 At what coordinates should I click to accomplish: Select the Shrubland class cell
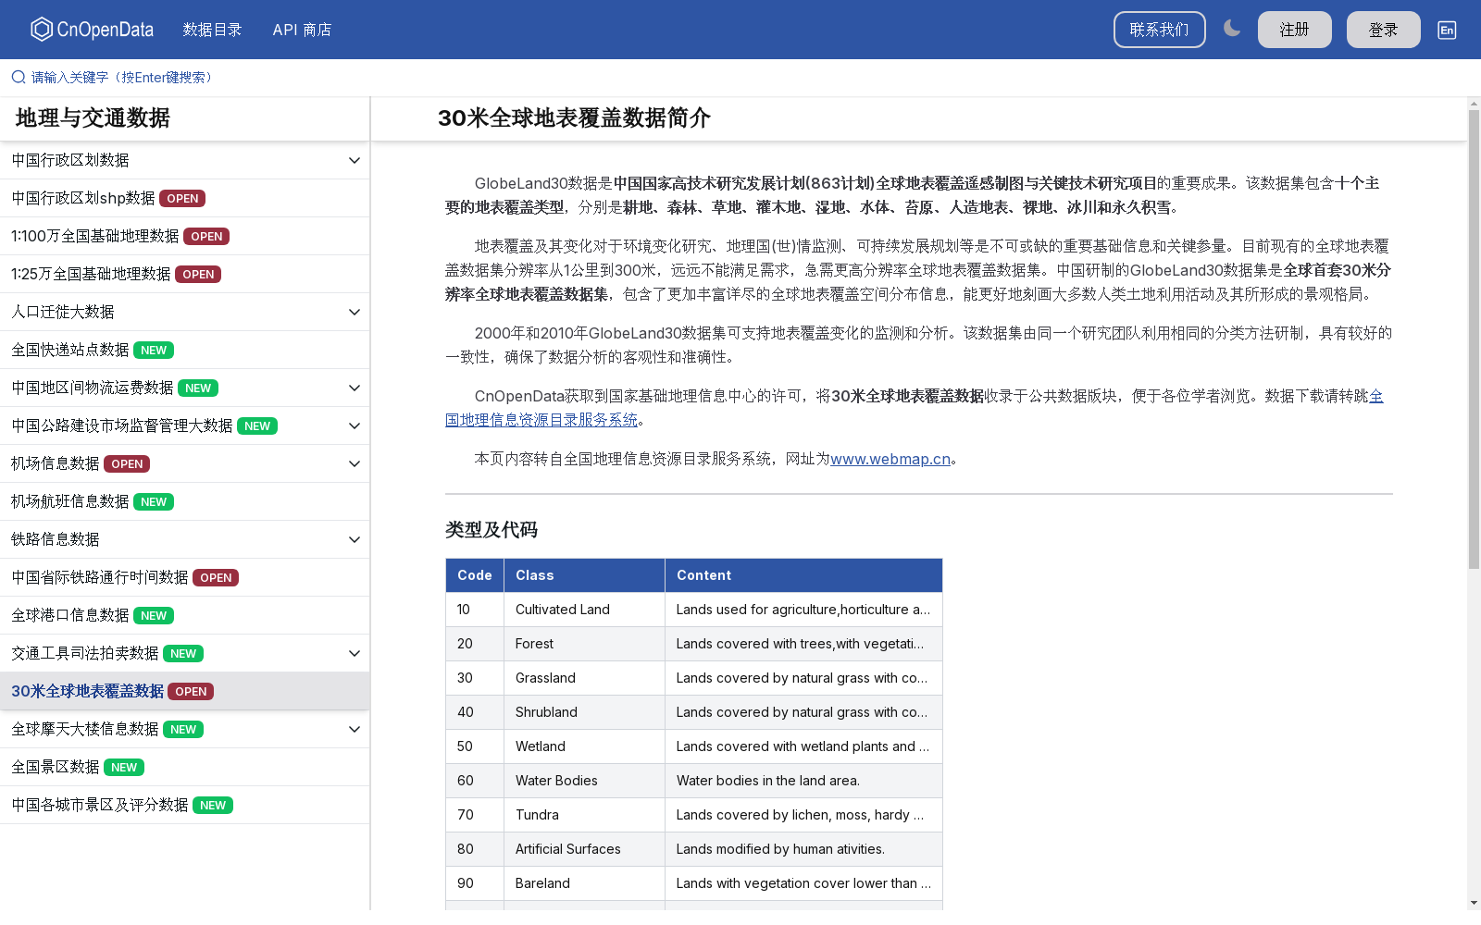click(584, 712)
